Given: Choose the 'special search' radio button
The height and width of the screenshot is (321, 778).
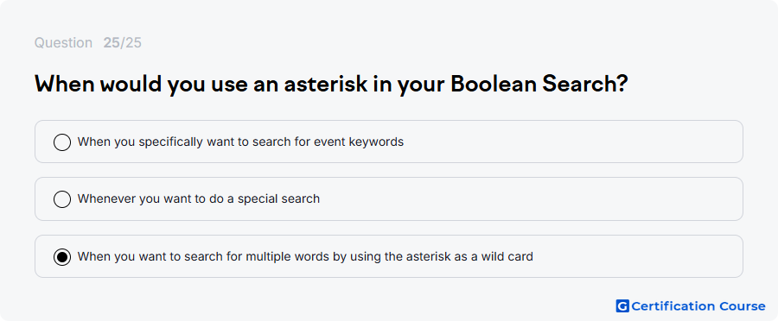Looking at the screenshot, I should click(x=62, y=199).
